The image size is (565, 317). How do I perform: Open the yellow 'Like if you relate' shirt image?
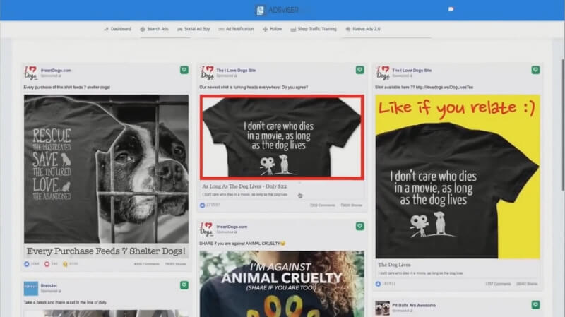[x=458, y=177]
